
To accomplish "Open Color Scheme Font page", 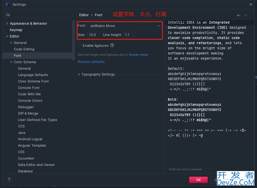I will pyautogui.click(x=33, y=81).
